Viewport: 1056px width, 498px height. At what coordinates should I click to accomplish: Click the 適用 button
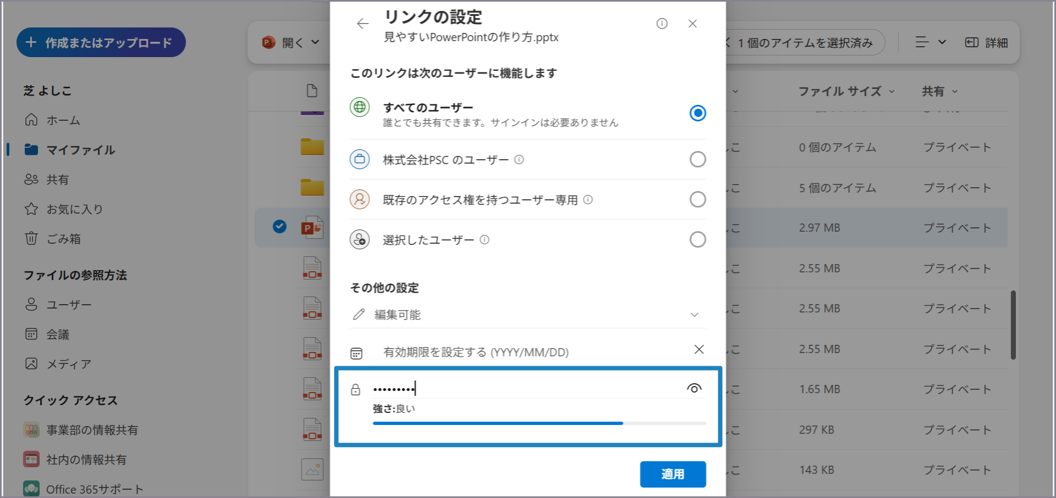pos(673,474)
